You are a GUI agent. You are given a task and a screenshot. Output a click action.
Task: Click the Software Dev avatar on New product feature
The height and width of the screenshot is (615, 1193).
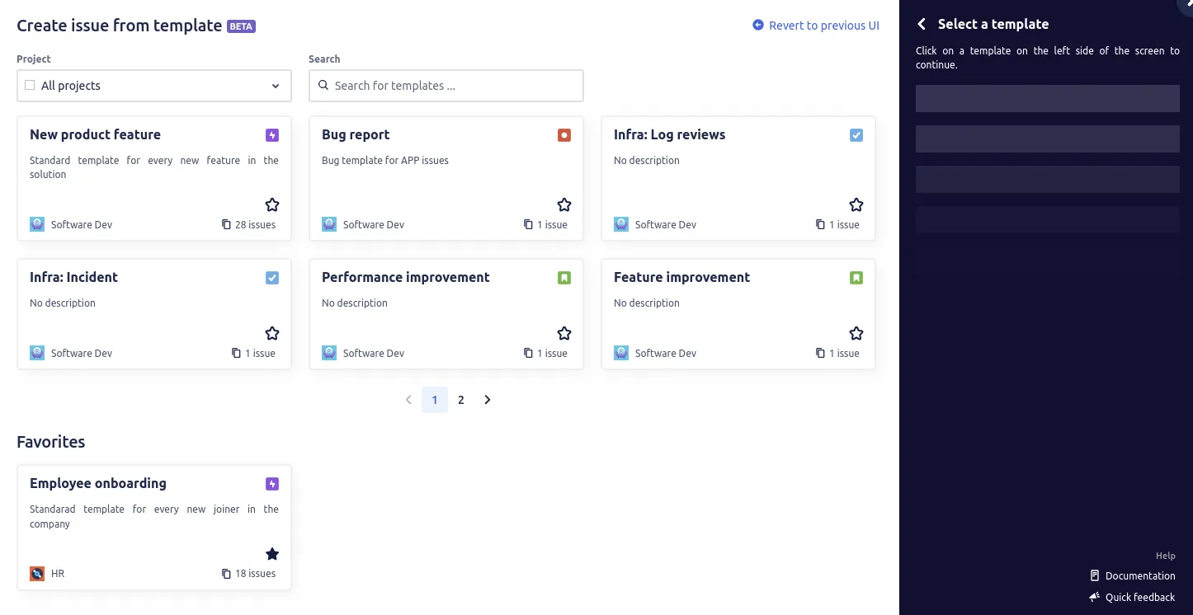pos(37,224)
